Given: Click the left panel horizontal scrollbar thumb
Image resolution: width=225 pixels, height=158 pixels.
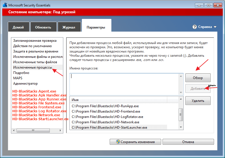Looking at the screenshot, I should [33, 130].
